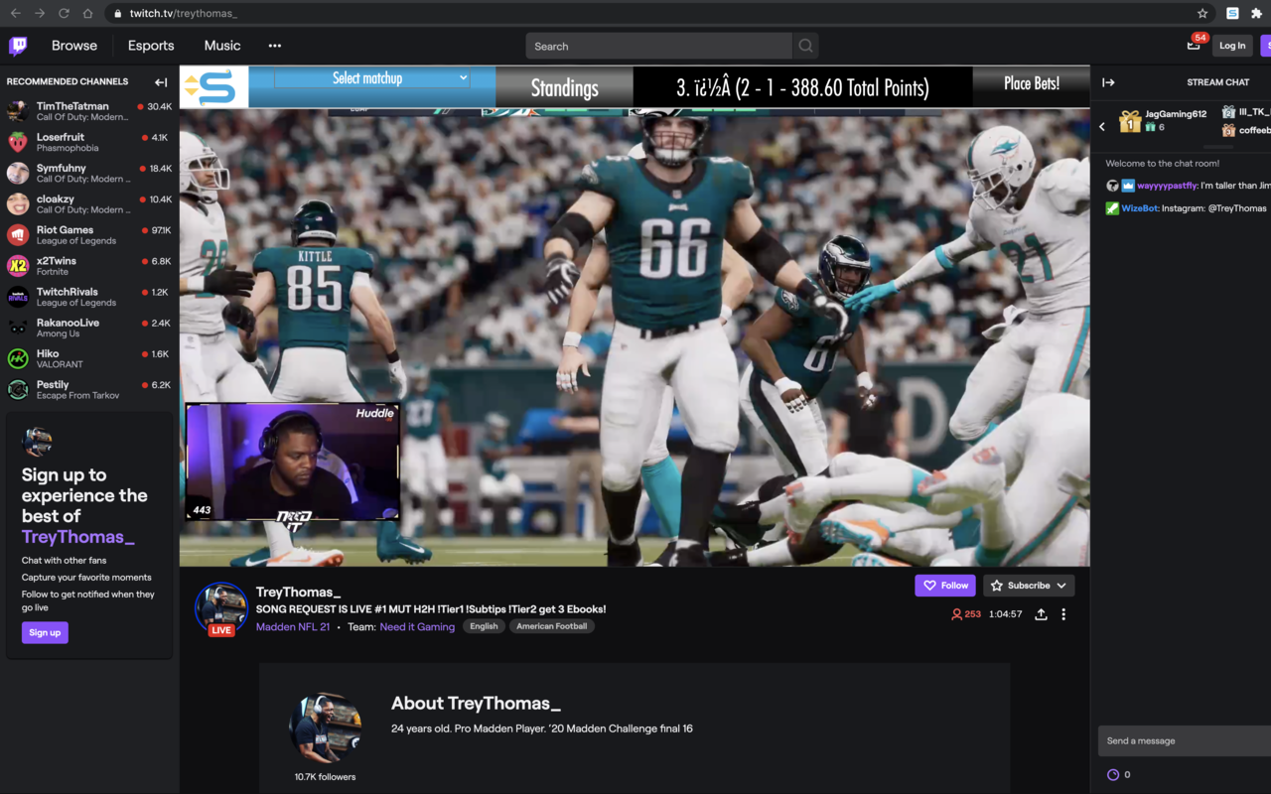Click the 253 viewer count
The image size is (1271, 794).
pyautogui.click(x=966, y=614)
